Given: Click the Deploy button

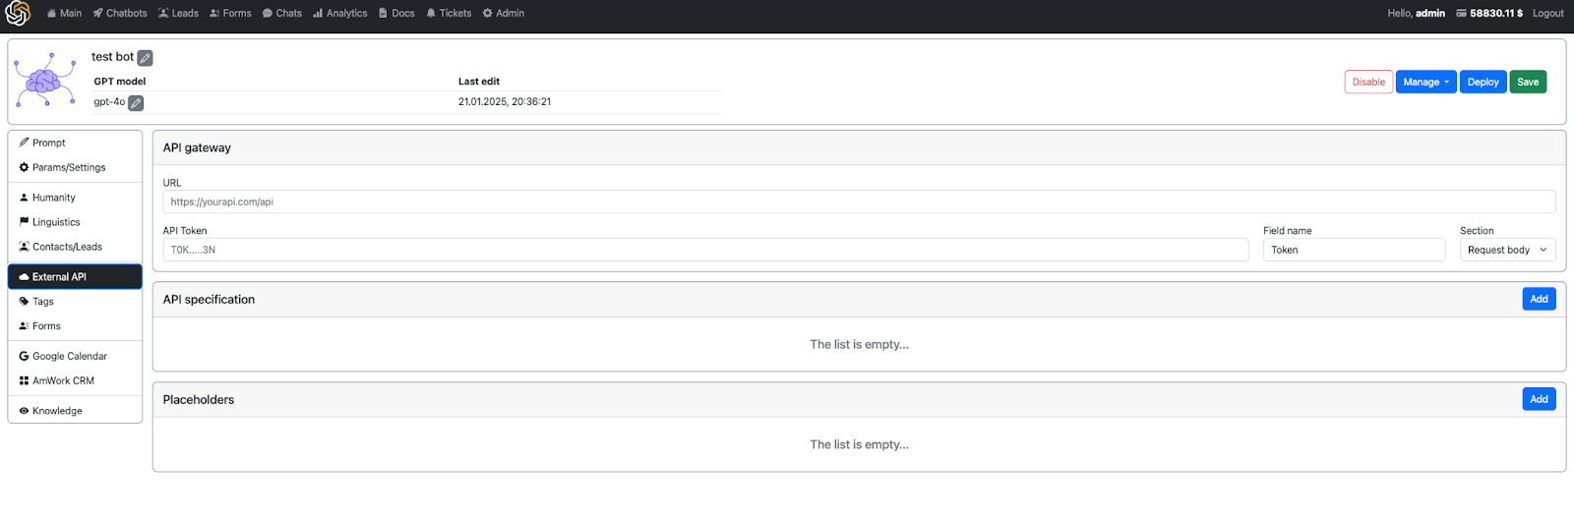Looking at the screenshot, I should click(1483, 82).
